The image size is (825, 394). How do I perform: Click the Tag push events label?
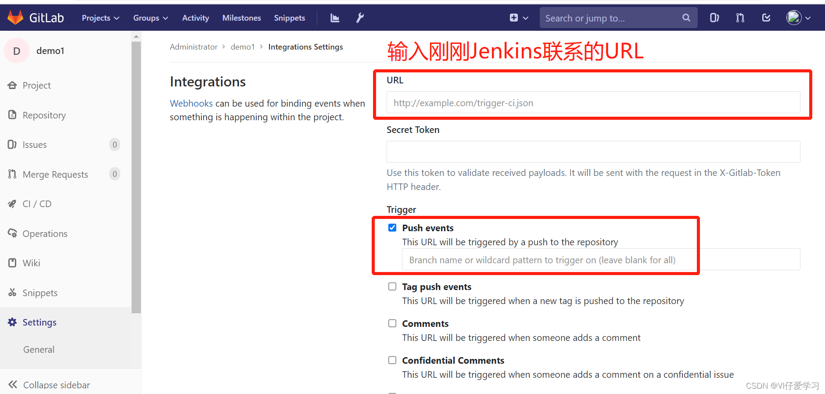point(437,287)
